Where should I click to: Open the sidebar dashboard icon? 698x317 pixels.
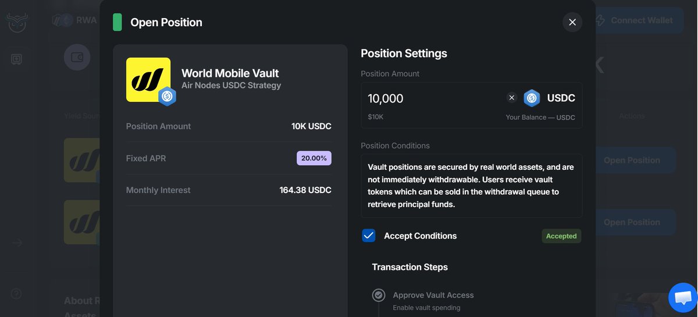click(x=17, y=59)
